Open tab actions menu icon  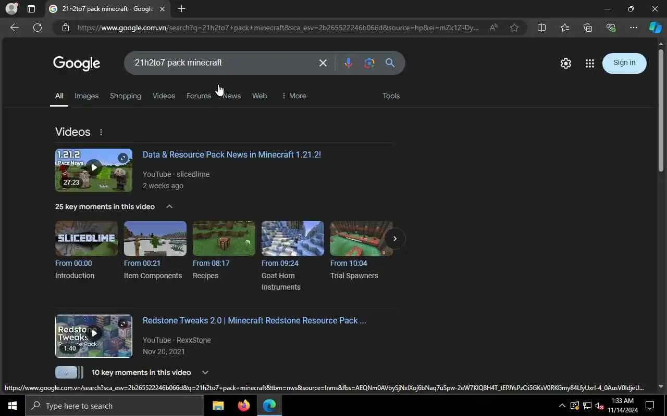[x=31, y=9]
